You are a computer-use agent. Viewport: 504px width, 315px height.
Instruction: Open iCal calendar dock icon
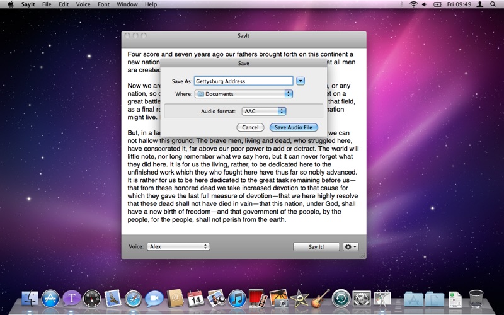(196, 299)
